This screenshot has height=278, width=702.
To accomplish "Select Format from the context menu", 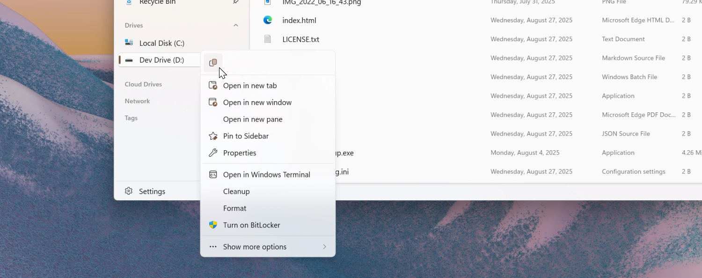I will coord(234,208).
